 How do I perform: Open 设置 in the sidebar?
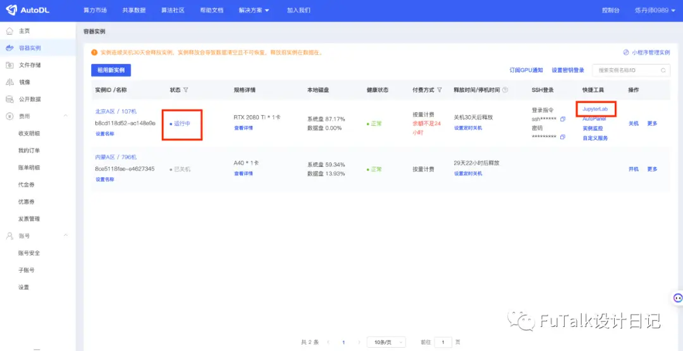[23, 287]
